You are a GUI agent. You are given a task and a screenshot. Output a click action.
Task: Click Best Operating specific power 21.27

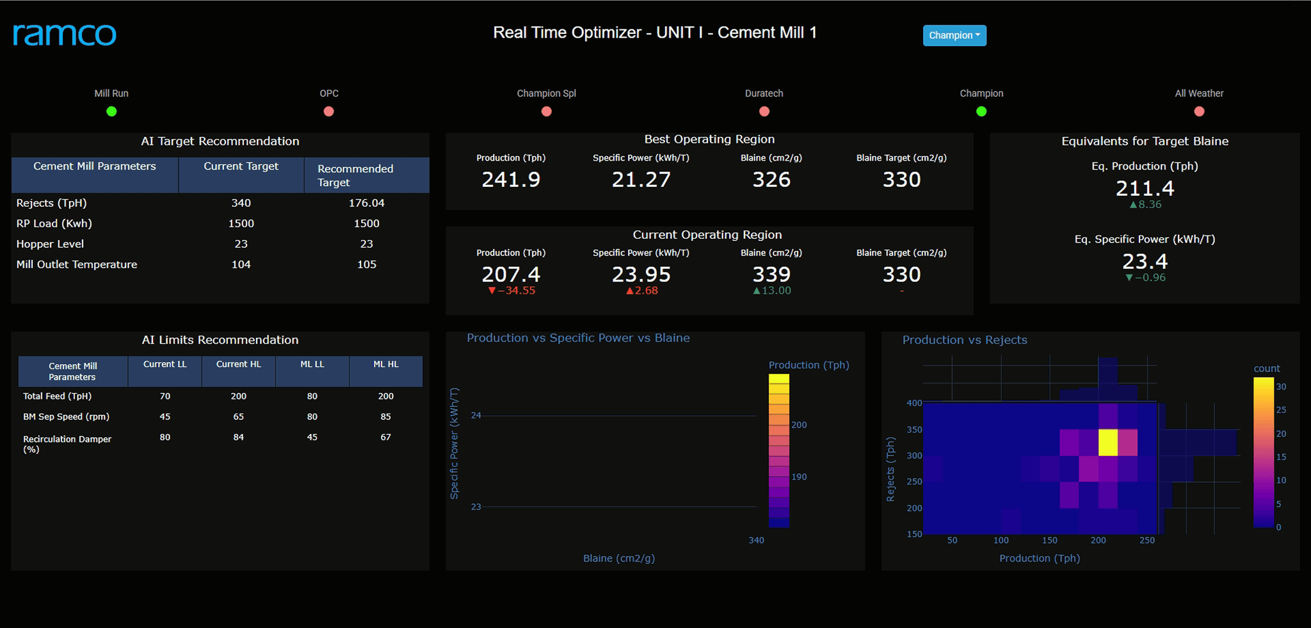pyautogui.click(x=641, y=180)
